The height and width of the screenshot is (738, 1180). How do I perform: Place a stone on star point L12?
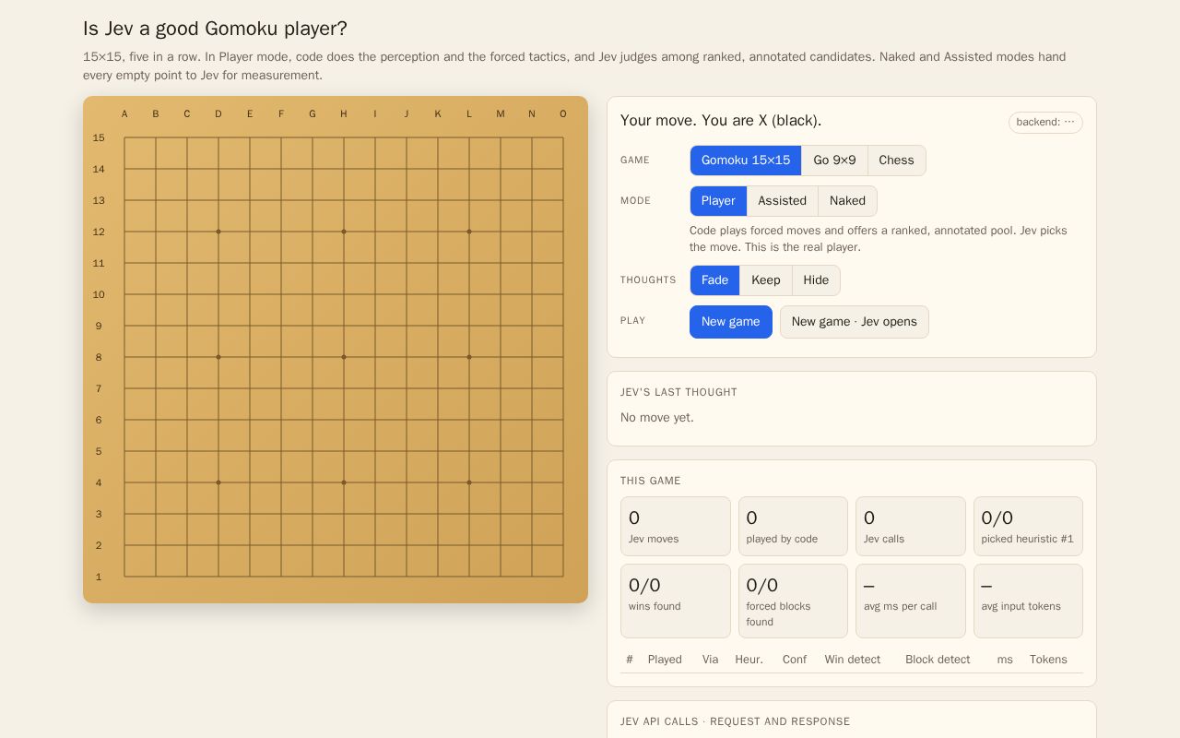coord(469,232)
